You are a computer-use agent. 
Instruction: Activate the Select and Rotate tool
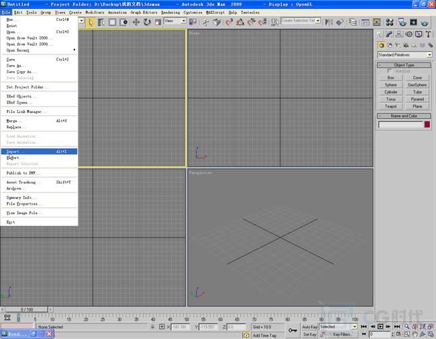pos(147,22)
